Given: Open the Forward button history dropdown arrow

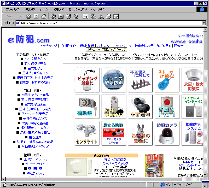Looking at the screenshot, I should click(23, 16).
